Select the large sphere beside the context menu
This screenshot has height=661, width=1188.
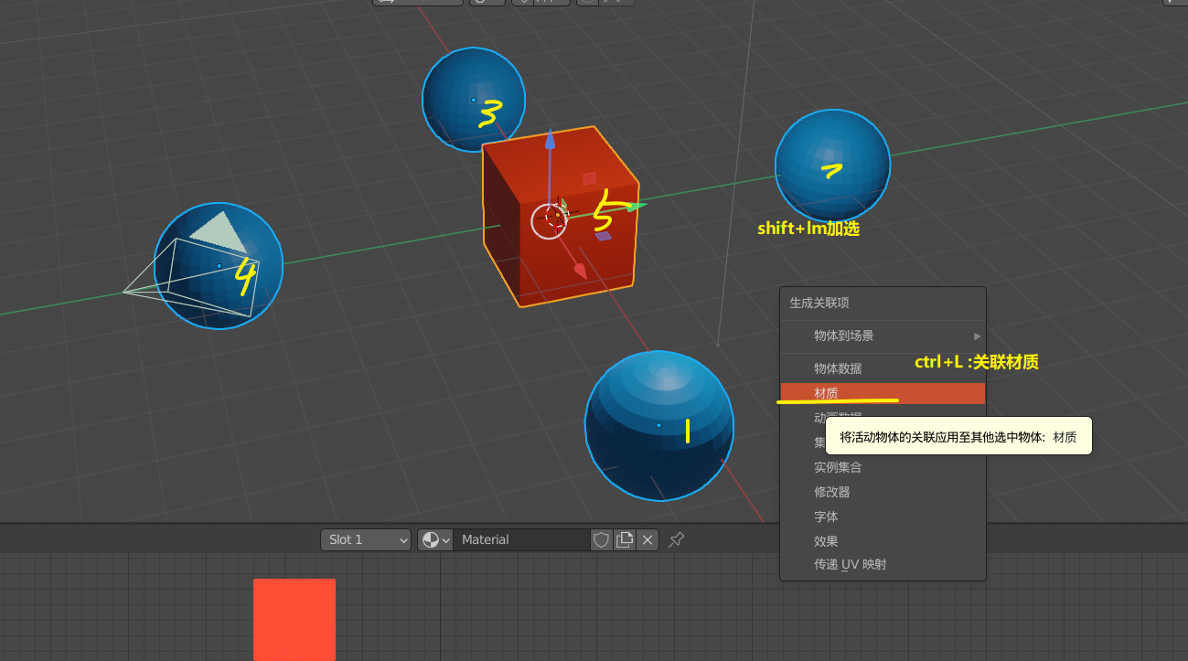(x=658, y=426)
